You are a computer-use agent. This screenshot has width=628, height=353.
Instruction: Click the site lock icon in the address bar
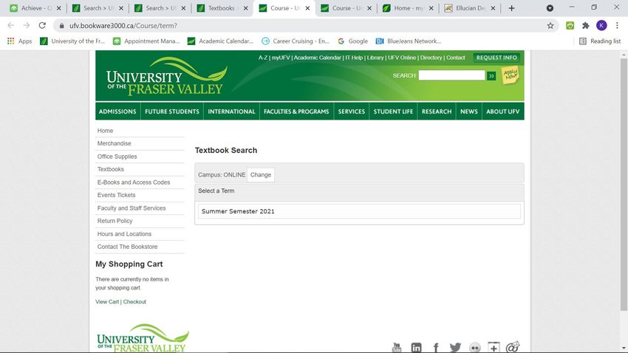pyautogui.click(x=61, y=26)
